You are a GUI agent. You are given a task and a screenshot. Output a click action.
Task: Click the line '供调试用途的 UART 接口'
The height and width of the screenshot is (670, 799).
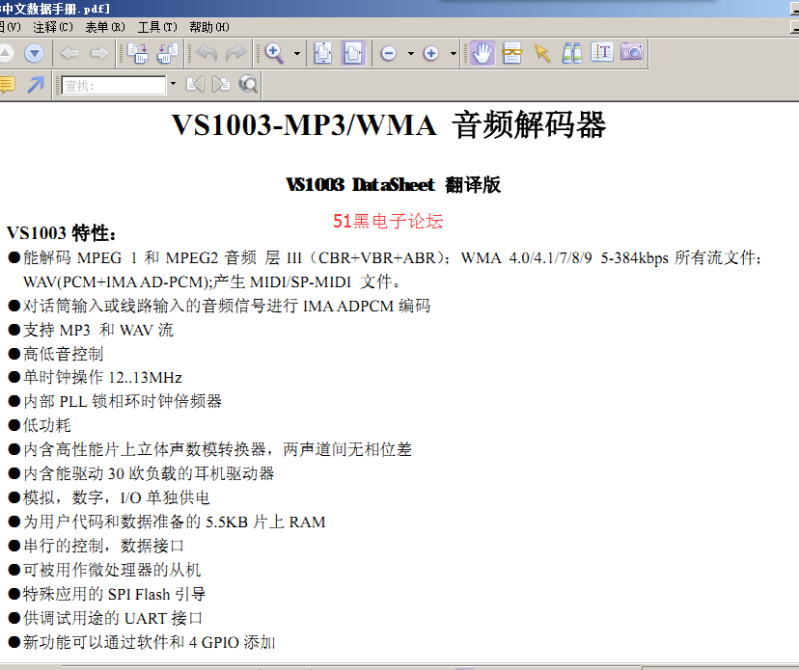click(x=113, y=618)
